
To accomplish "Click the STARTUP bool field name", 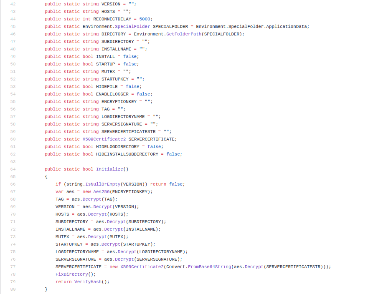I will click(x=105, y=64).
